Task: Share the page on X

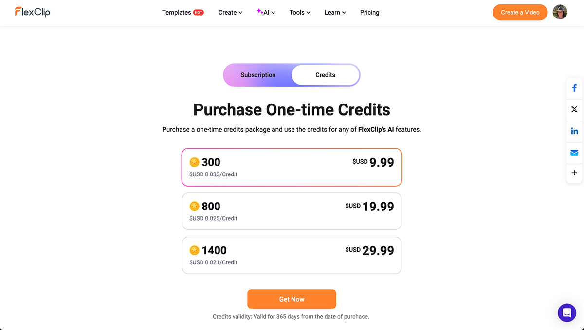Action: pos(574,109)
